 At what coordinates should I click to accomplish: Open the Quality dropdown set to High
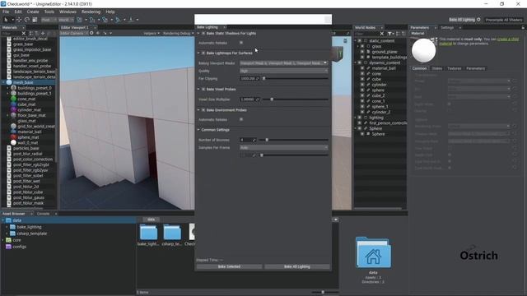click(x=283, y=71)
